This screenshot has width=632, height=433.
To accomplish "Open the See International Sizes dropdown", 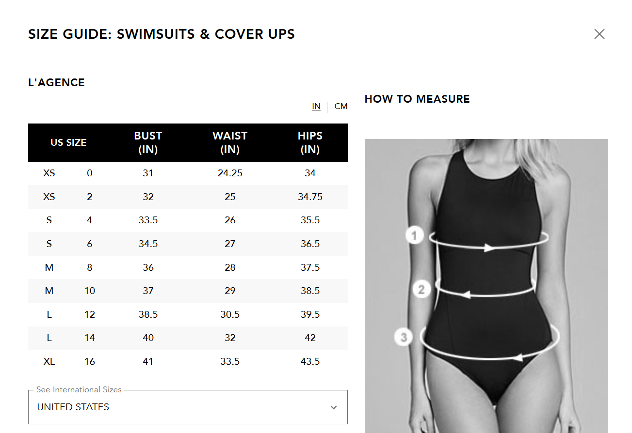I will coord(188,407).
